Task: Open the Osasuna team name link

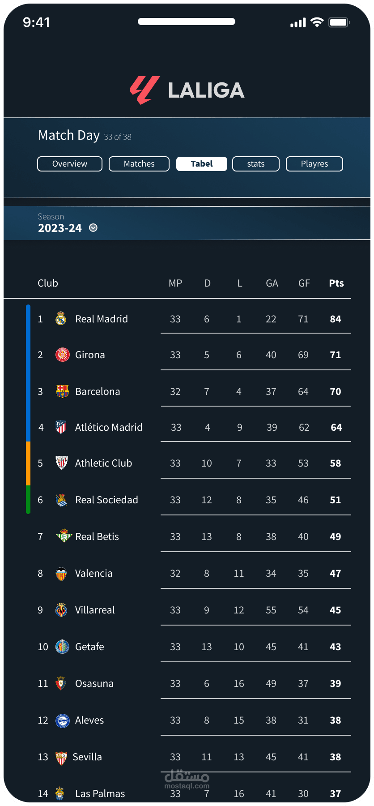Action: point(94,683)
